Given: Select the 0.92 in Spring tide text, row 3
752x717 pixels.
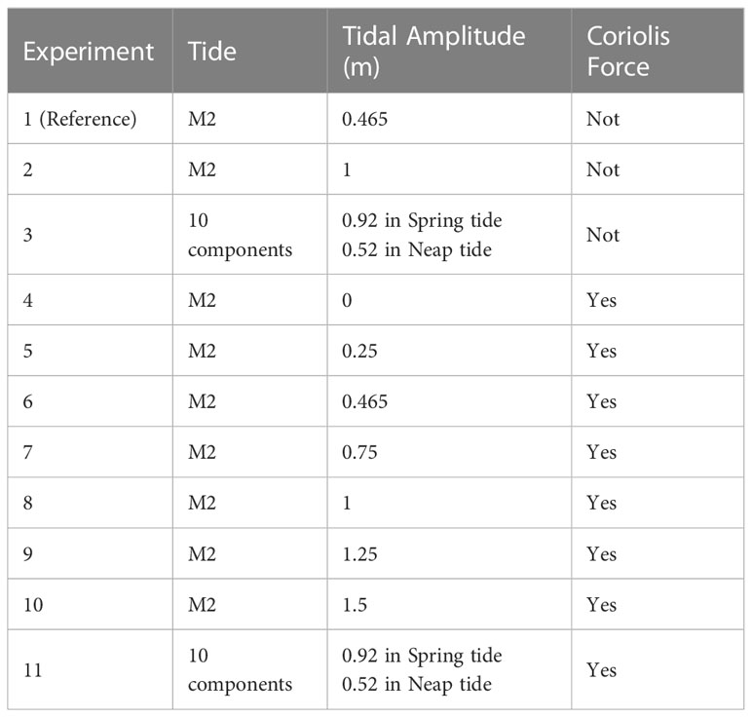Looking at the screenshot, I should pyautogui.click(x=422, y=220).
